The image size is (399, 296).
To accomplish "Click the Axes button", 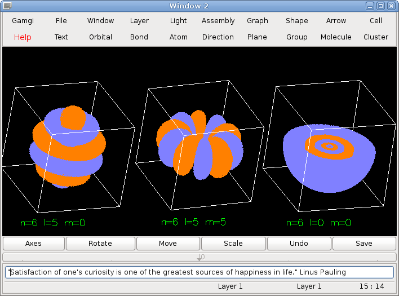I will [x=34, y=244].
